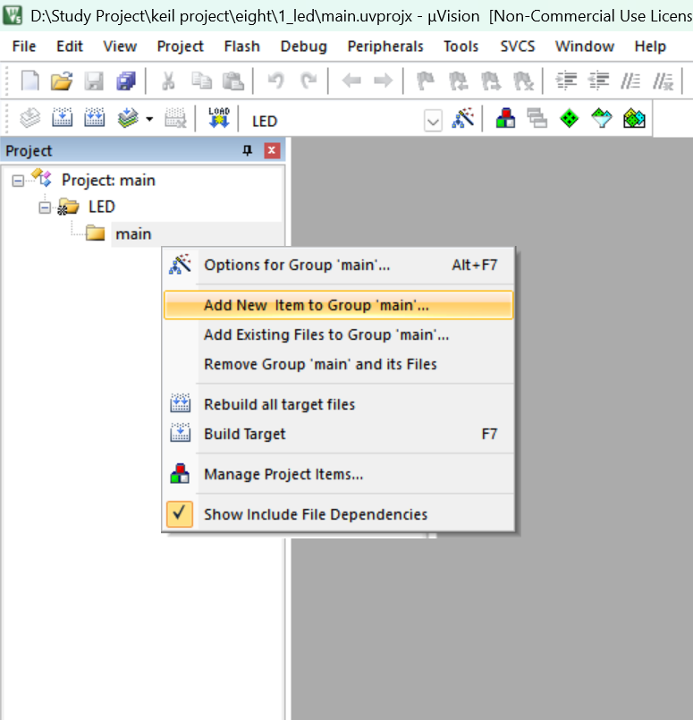The image size is (693, 720).
Task: Click the Unindent selection icon
Action: (x=598, y=81)
